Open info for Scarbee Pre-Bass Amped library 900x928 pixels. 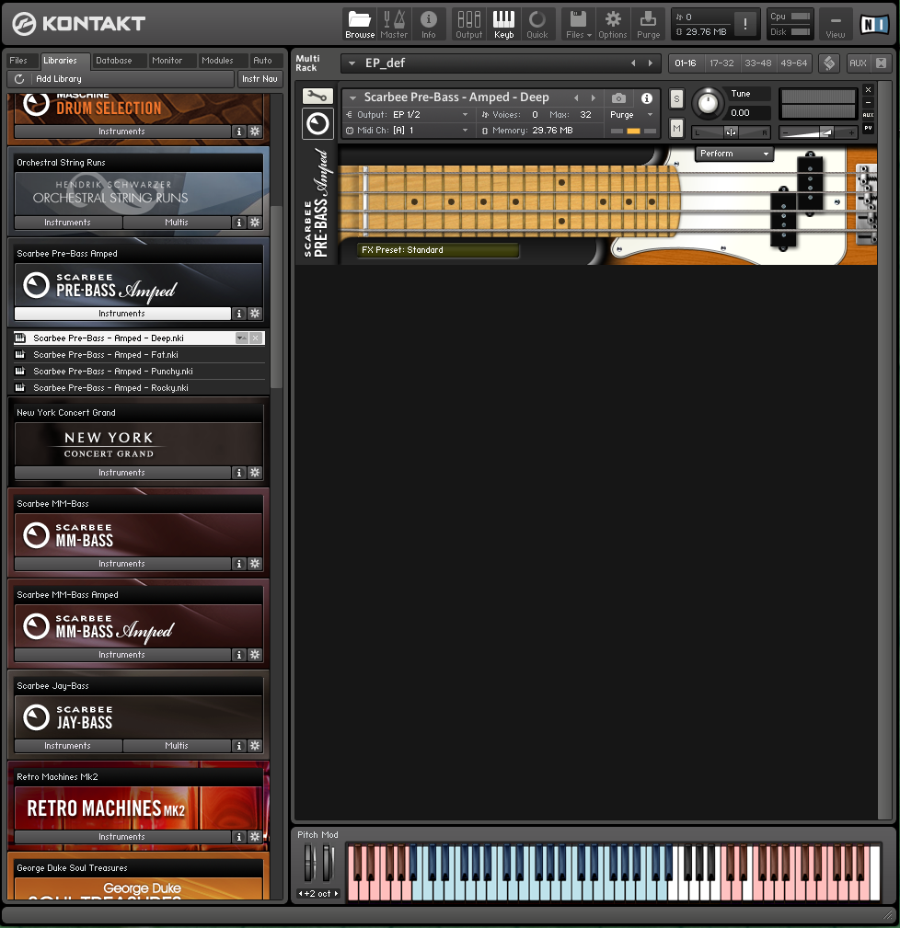point(239,314)
